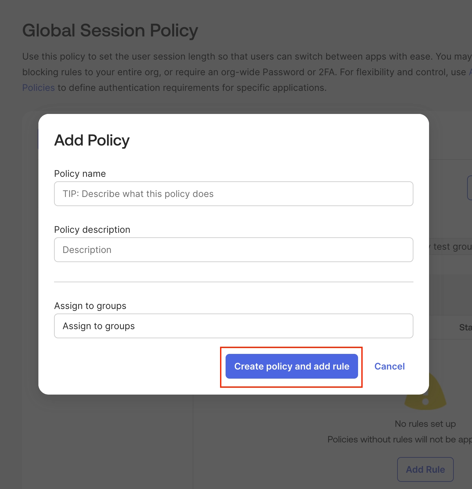Click the partially visible Sta column header

pyautogui.click(x=465, y=327)
